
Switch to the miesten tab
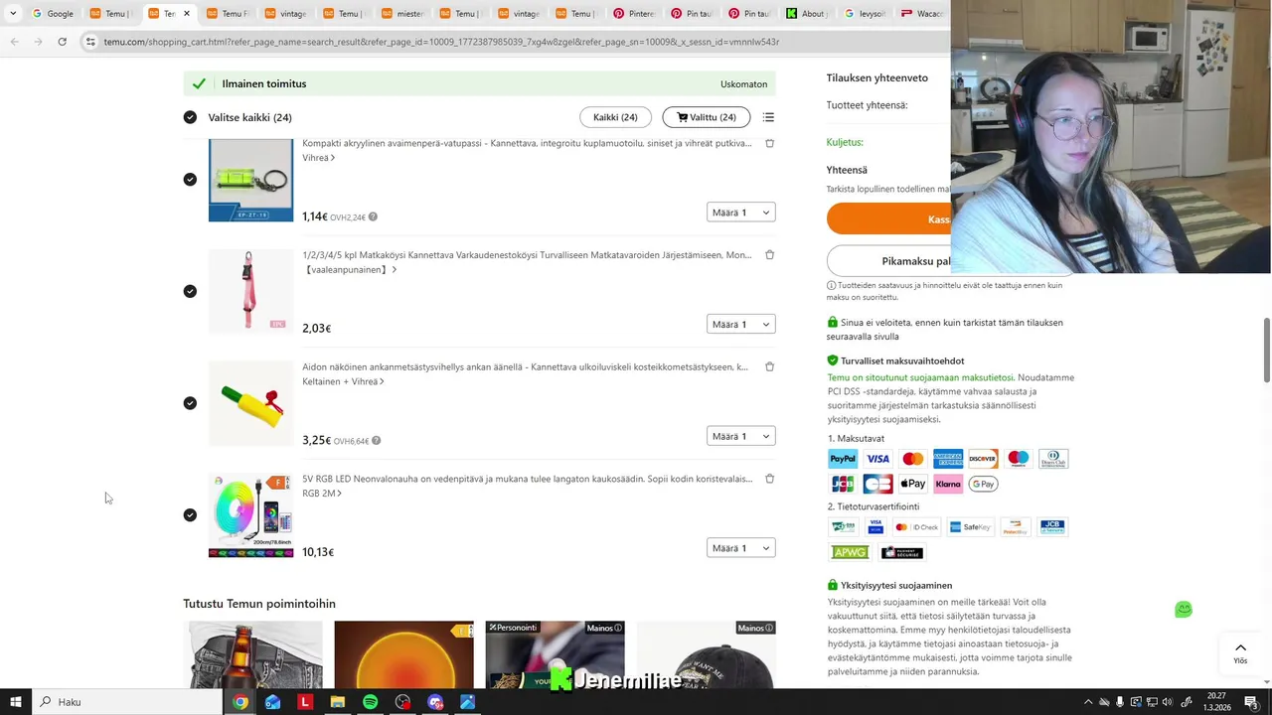point(402,14)
